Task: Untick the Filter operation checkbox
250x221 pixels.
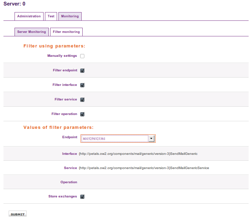Action: (82, 114)
